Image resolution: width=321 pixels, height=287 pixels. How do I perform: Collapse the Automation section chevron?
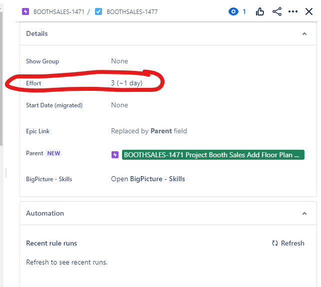coord(304,214)
